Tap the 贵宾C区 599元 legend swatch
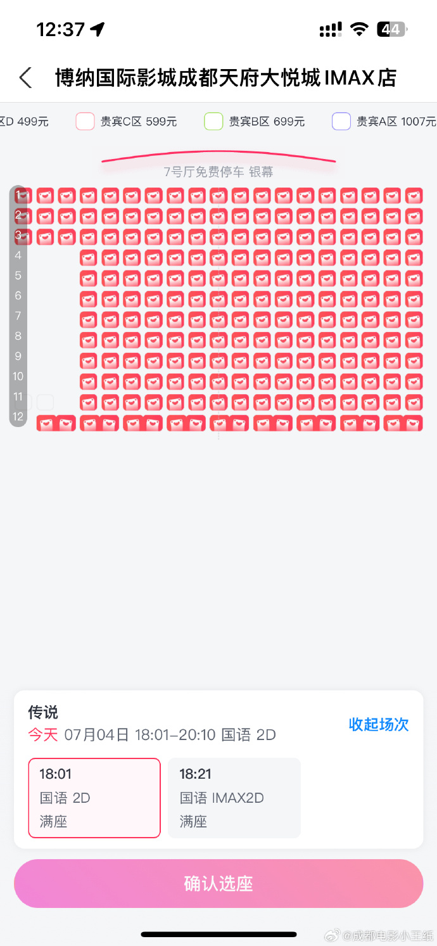The image size is (437, 946). (85, 121)
